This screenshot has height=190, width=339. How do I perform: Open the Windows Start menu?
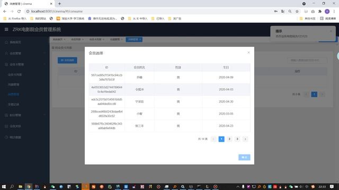click(4, 186)
